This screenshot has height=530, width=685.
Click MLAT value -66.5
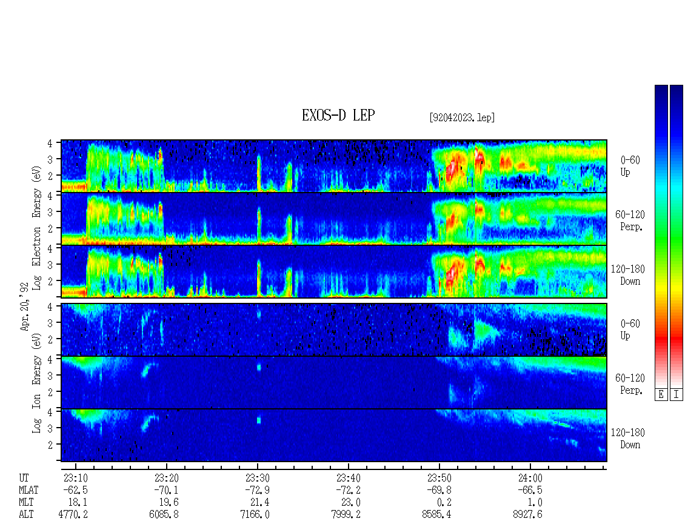click(x=530, y=490)
